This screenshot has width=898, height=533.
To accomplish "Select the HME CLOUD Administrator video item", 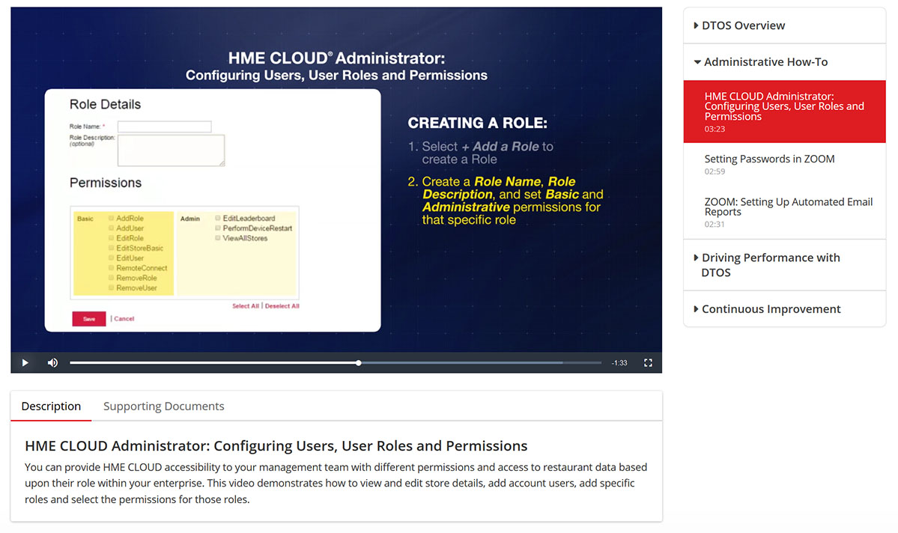I will [784, 112].
